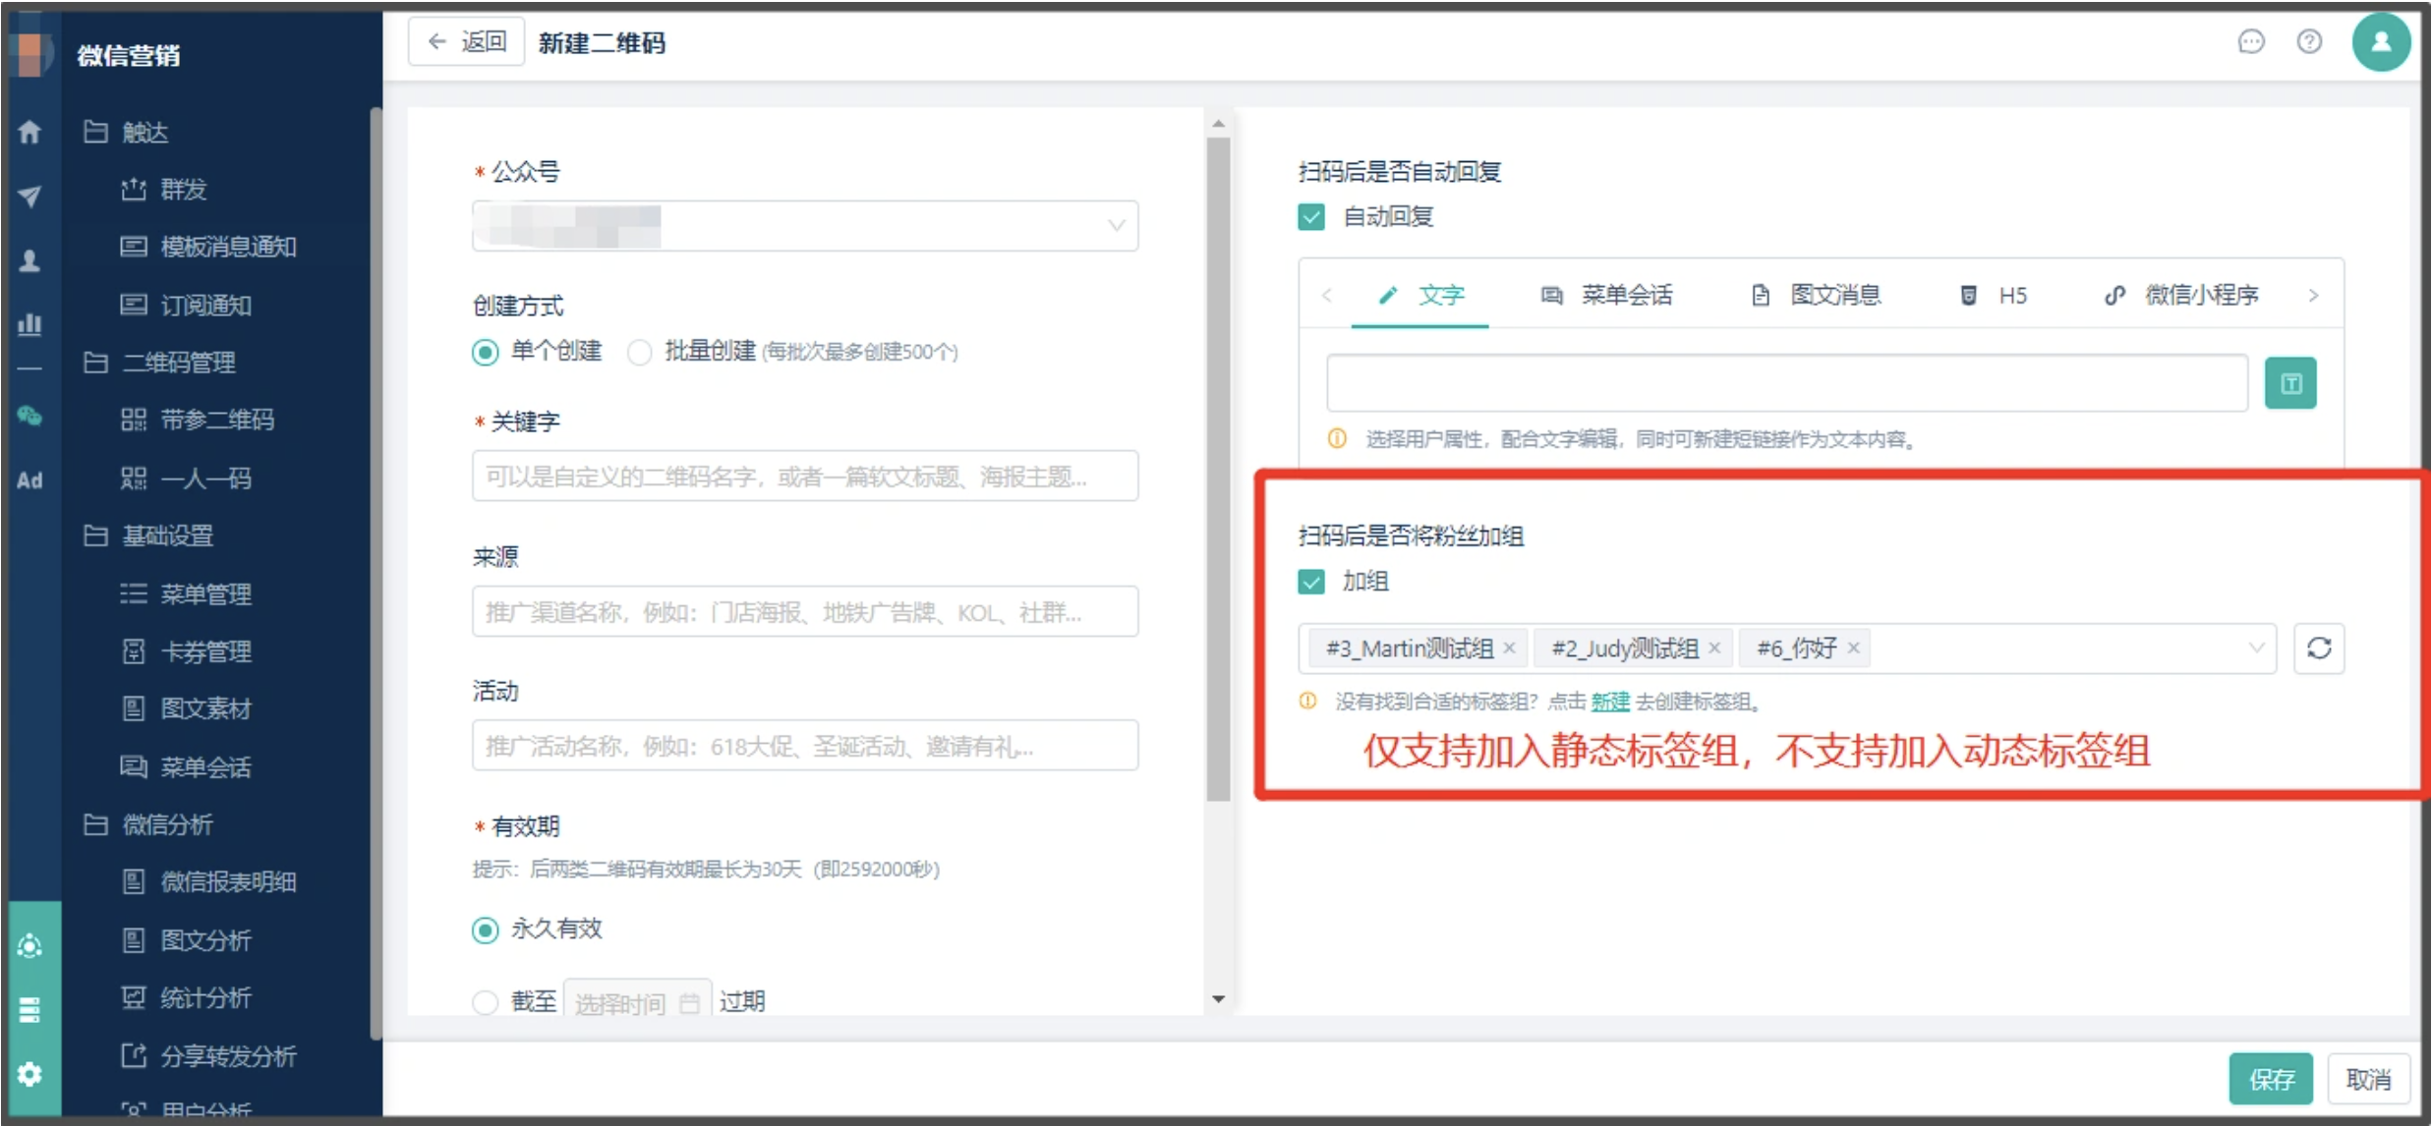The image size is (2432, 1126).
Task: Click the 保存 button
Action: tap(2271, 1079)
